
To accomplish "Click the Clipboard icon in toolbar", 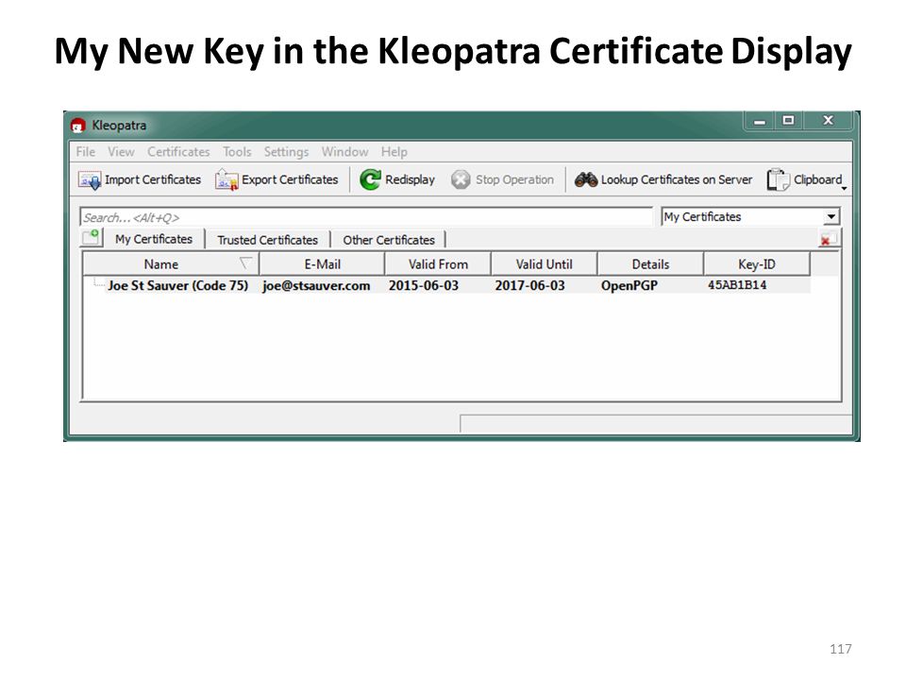I will [777, 179].
